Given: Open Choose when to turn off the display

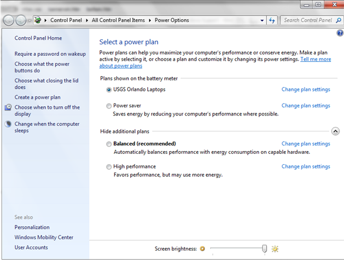Looking at the screenshot, I should [x=47, y=111].
